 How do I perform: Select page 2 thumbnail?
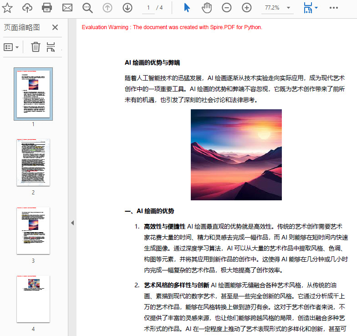[33, 162]
